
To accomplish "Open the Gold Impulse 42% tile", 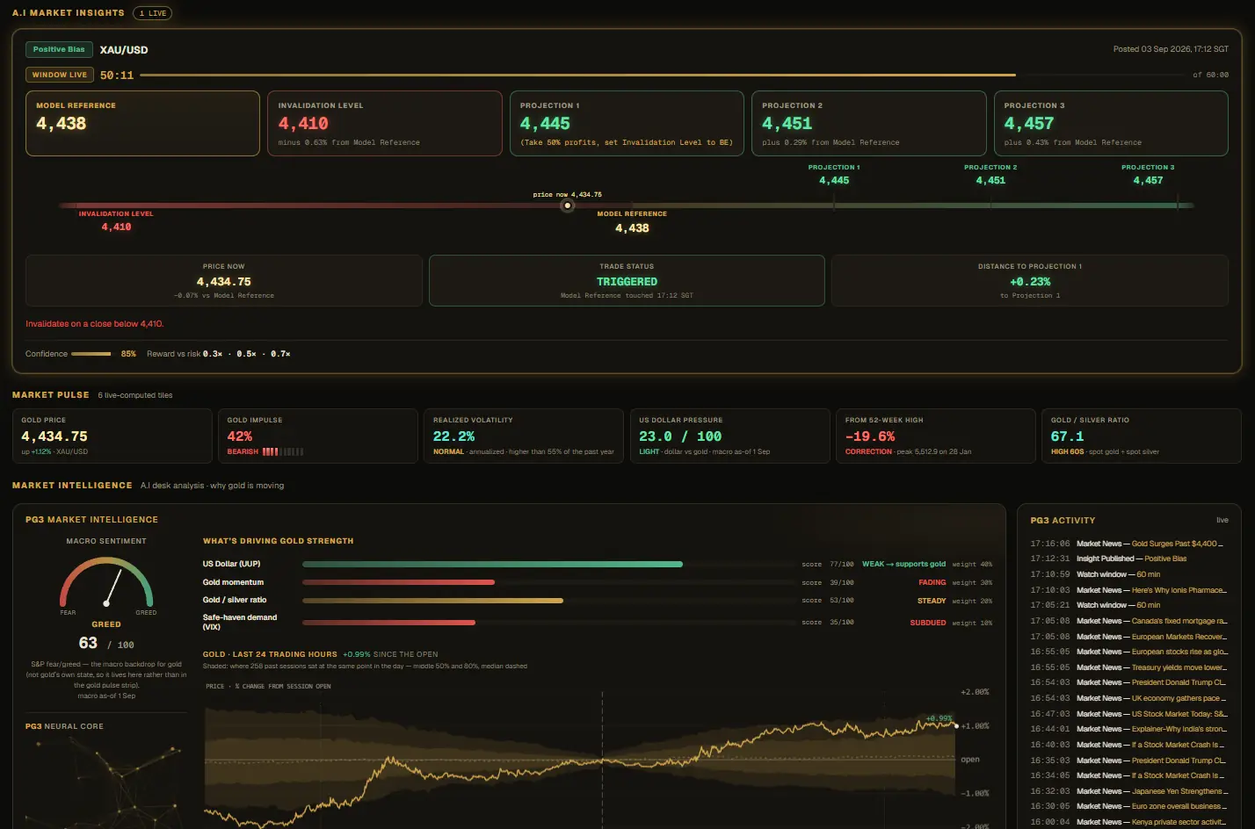I will 318,436.
